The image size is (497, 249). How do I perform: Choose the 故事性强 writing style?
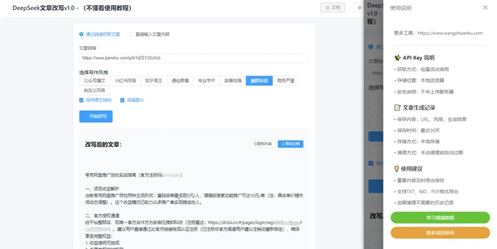(232, 81)
